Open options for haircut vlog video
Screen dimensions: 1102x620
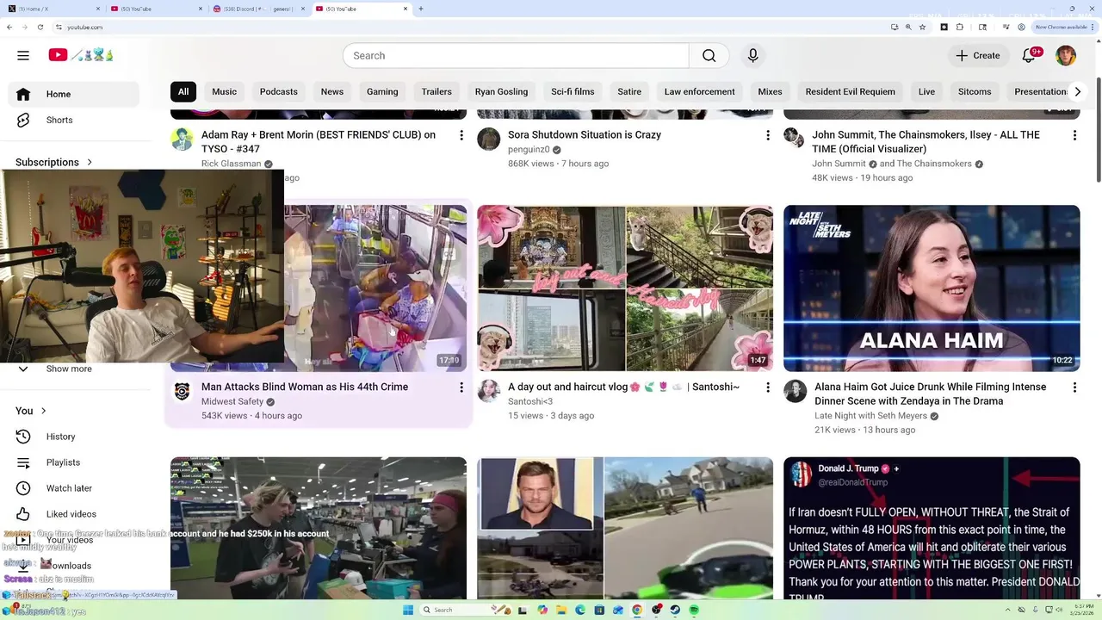click(x=768, y=387)
